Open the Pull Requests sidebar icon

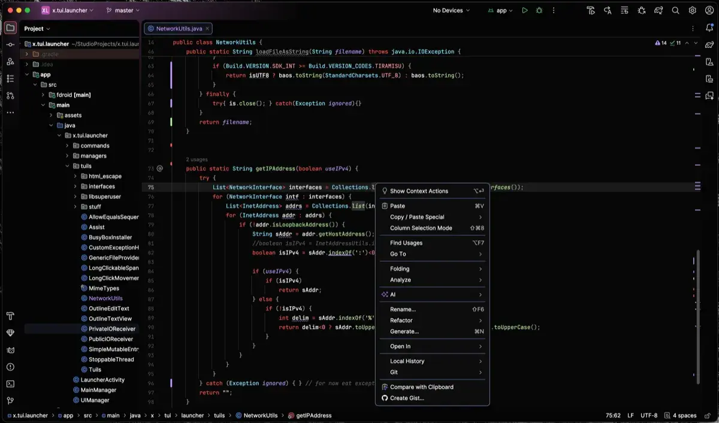[x=10, y=95]
